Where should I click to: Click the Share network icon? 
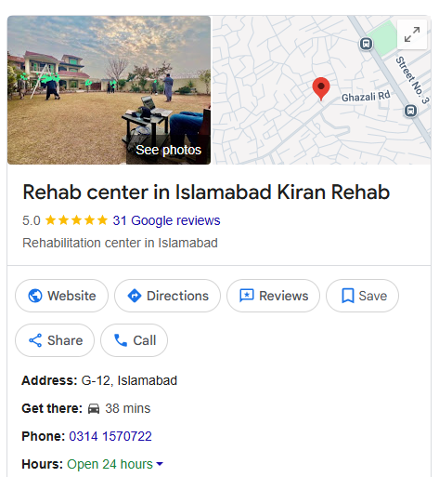click(35, 340)
